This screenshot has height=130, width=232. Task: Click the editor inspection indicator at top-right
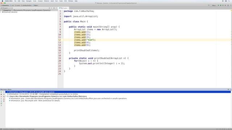click(231, 10)
